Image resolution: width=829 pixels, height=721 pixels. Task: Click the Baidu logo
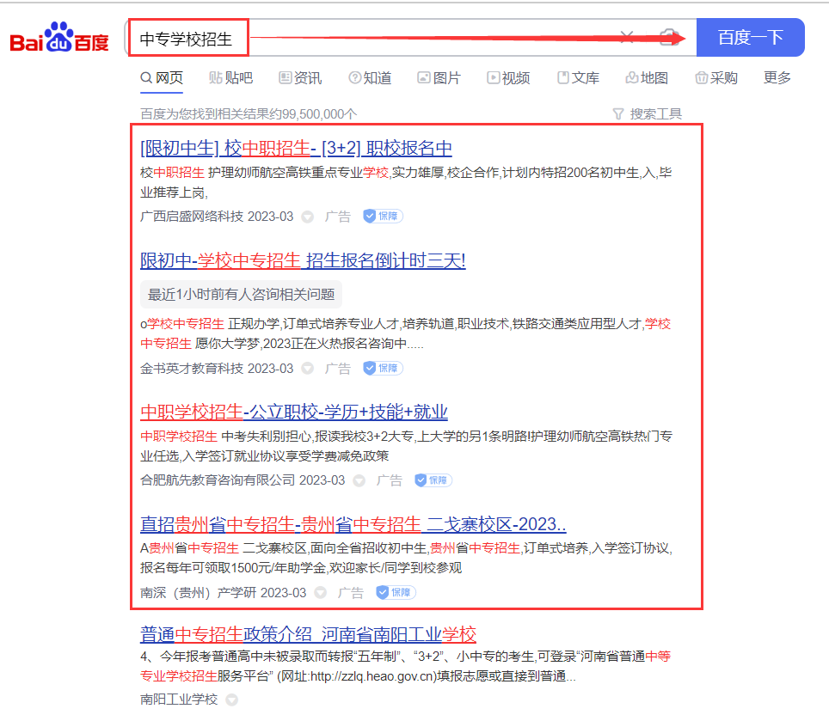(x=59, y=40)
